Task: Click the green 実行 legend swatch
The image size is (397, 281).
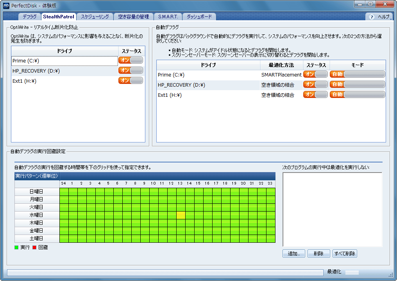Action: [x=16, y=247]
